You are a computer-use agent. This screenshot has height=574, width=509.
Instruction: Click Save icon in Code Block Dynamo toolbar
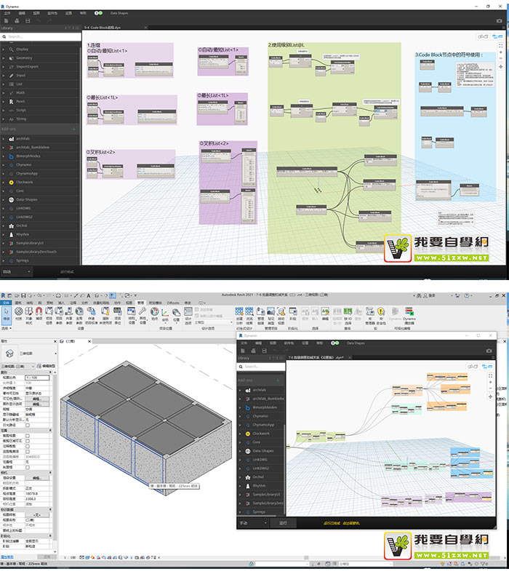[28, 21]
